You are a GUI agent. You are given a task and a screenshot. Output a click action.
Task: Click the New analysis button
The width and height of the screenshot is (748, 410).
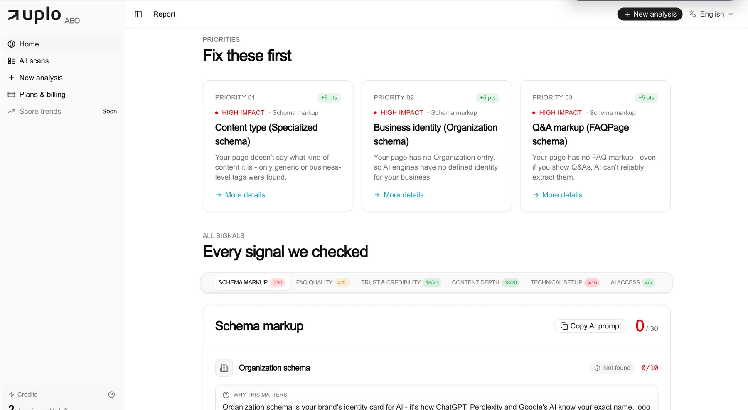[650, 14]
